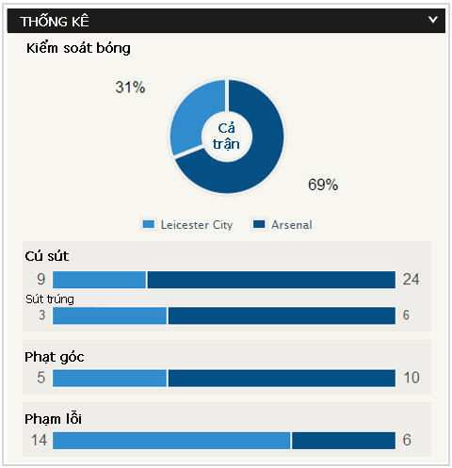The image size is (452, 468).
Task: Click Arsenal's Cú sút bar segment
Action: pos(271,280)
